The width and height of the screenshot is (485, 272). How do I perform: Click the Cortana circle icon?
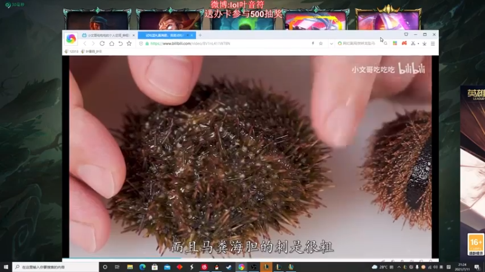pyautogui.click(x=105, y=267)
